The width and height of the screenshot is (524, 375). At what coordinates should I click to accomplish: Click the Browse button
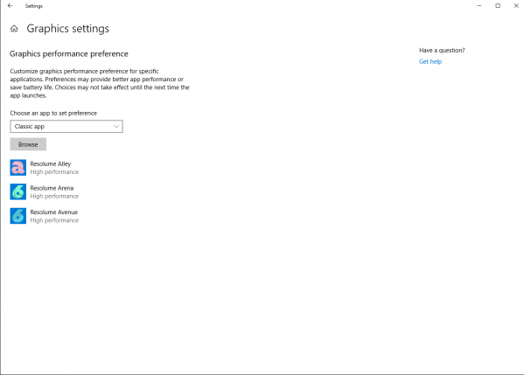point(28,144)
